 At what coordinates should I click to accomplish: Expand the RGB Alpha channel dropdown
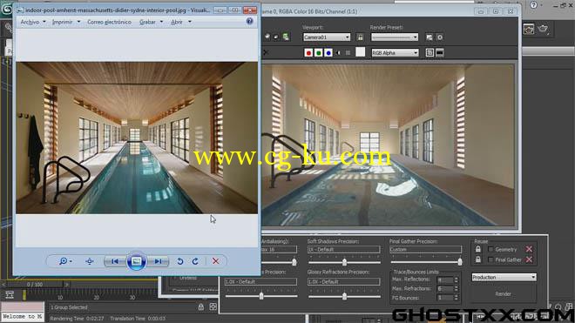point(395,53)
